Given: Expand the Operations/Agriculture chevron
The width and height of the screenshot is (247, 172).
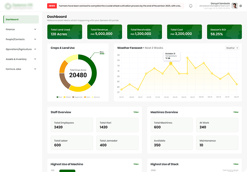Looking at the screenshot, I should pyautogui.click(x=35, y=49).
